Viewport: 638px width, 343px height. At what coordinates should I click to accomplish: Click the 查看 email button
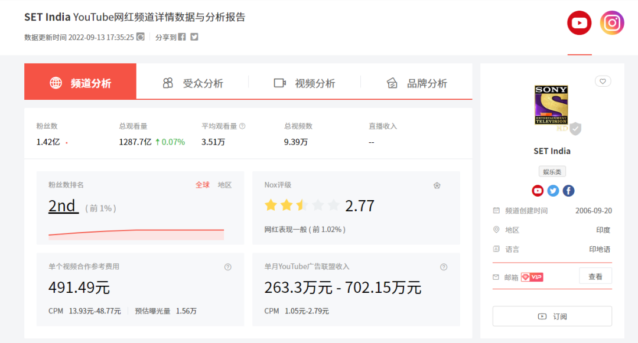coord(595,276)
